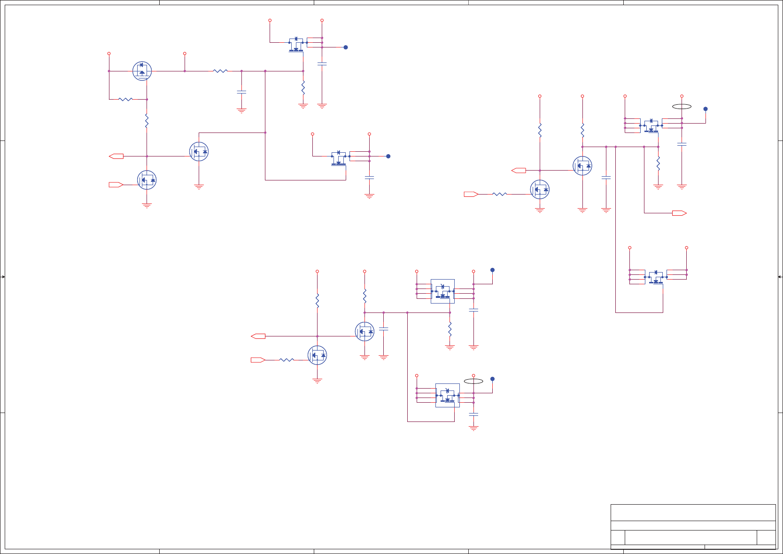Select the boxed MOSFET without any ellipse nearby

coord(442,291)
